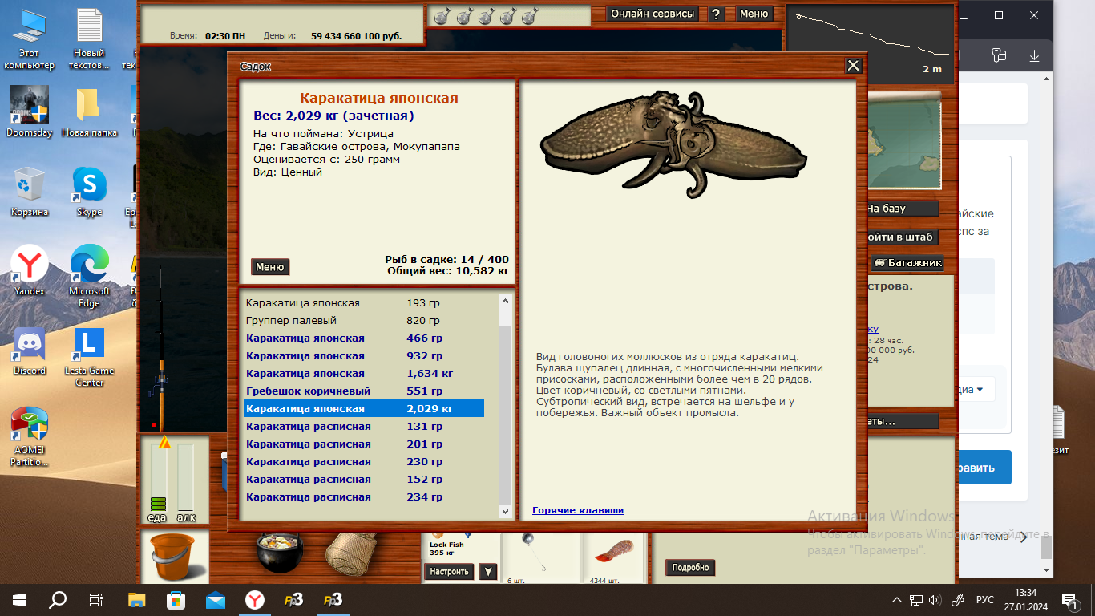The width and height of the screenshot is (1095, 616).
Task: Open browser extensions icon
Action: (998, 55)
